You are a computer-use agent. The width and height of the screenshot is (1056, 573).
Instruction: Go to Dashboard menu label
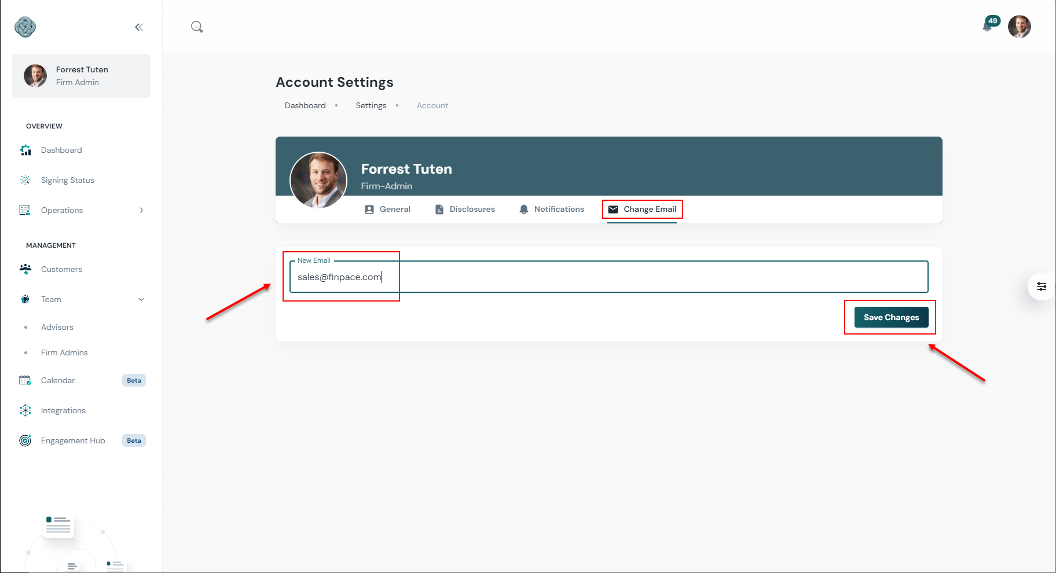[61, 150]
